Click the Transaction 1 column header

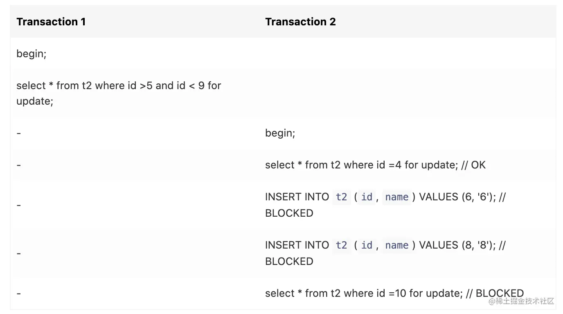pyautogui.click(x=51, y=22)
